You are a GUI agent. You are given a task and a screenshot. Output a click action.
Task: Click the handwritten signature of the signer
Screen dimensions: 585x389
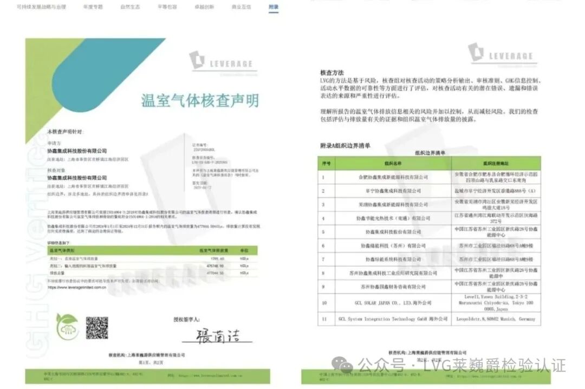pyautogui.click(x=218, y=335)
